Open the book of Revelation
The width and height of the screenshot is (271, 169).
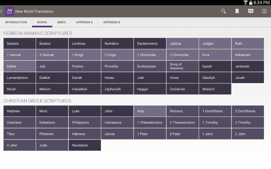(85, 145)
